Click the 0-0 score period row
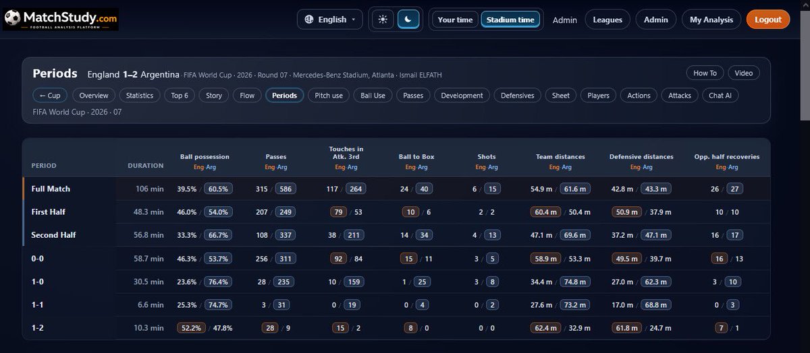Viewport: 810px width, 353px height. pyautogui.click(x=396, y=258)
